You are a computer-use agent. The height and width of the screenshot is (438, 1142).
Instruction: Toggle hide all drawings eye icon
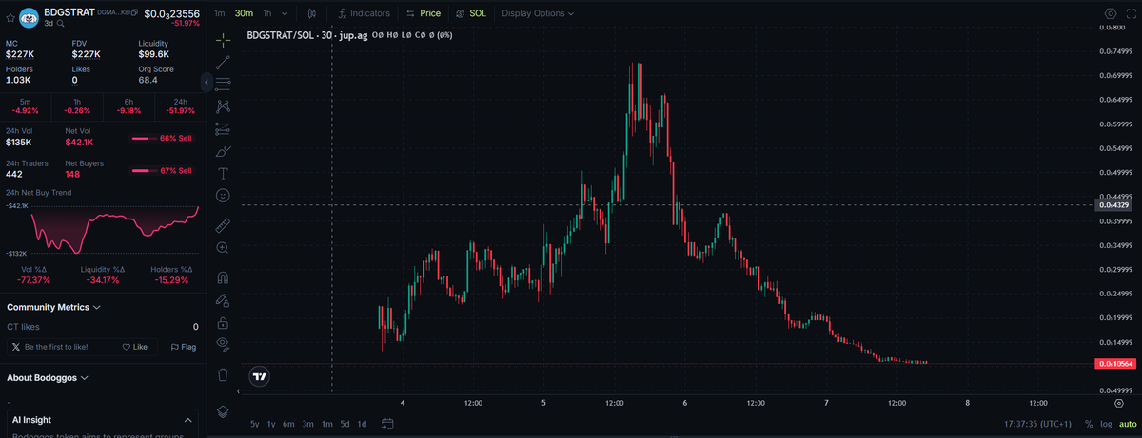tap(223, 343)
